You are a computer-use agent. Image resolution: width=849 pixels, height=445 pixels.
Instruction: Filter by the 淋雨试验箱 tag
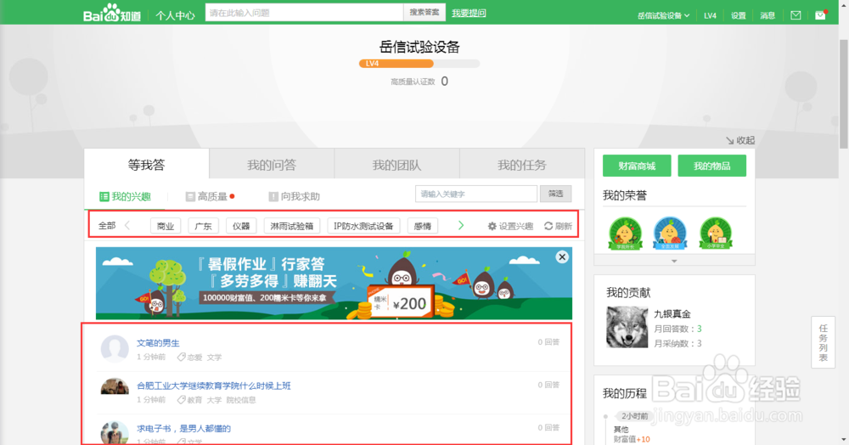pos(292,226)
